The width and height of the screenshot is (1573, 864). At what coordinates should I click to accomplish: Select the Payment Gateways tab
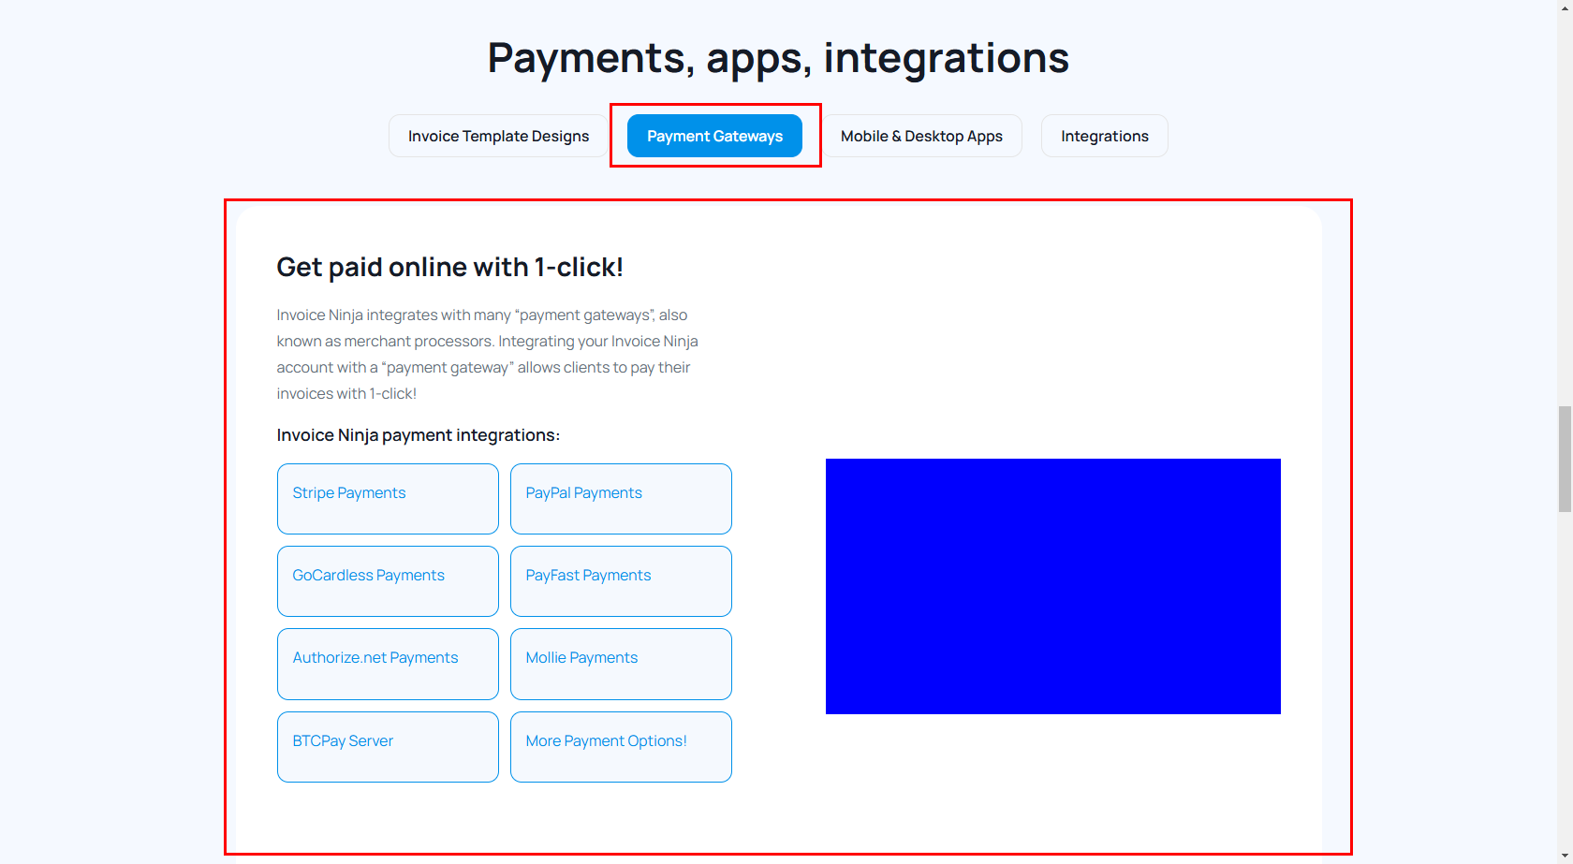714,136
